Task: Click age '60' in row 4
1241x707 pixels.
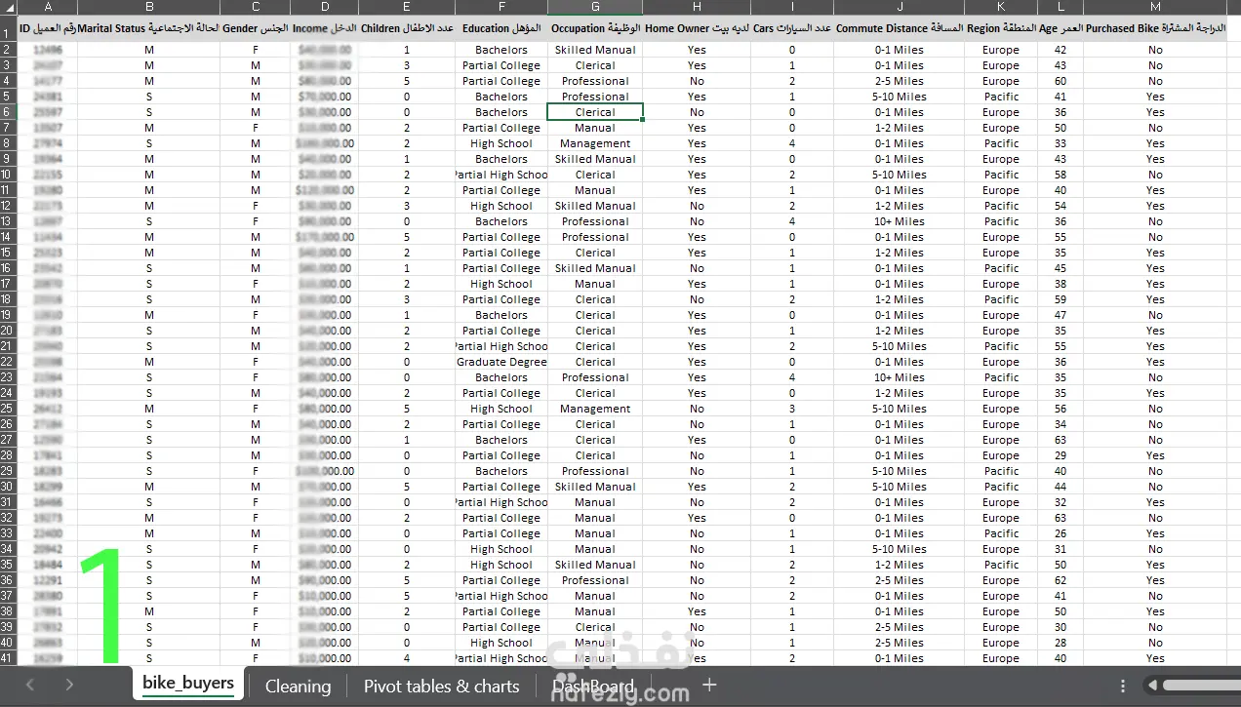Action: click(1061, 81)
